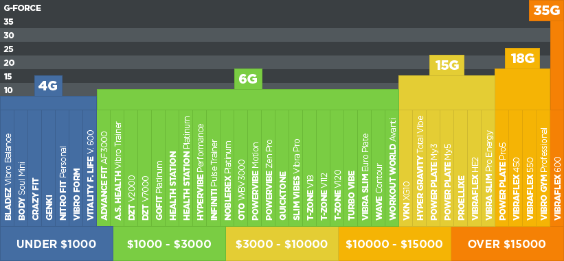The width and height of the screenshot is (564, 261).
Task: Click the OVER $15000 price band
Action: click(508, 244)
